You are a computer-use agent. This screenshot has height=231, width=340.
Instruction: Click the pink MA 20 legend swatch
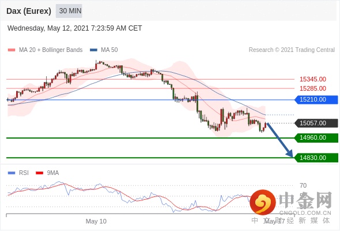[x=12, y=50]
